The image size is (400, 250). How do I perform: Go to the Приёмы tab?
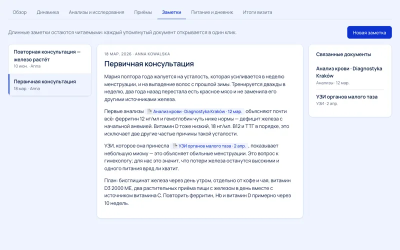[143, 12]
